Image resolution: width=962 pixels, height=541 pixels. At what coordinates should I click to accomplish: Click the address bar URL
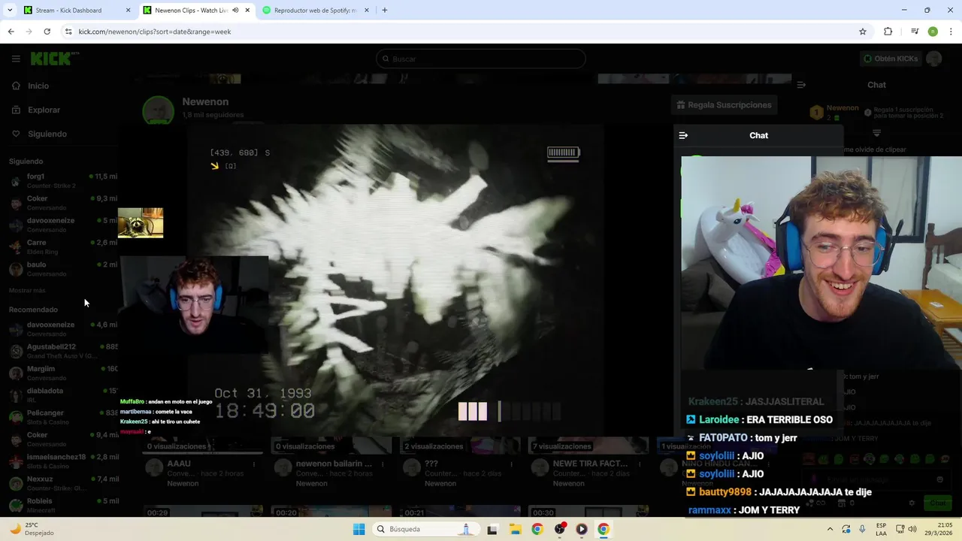click(x=154, y=32)
